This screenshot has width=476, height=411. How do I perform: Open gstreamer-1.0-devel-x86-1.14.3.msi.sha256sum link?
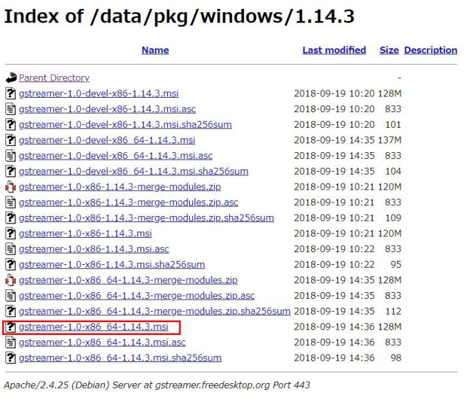pyautogui.click(x=125, y=125)
